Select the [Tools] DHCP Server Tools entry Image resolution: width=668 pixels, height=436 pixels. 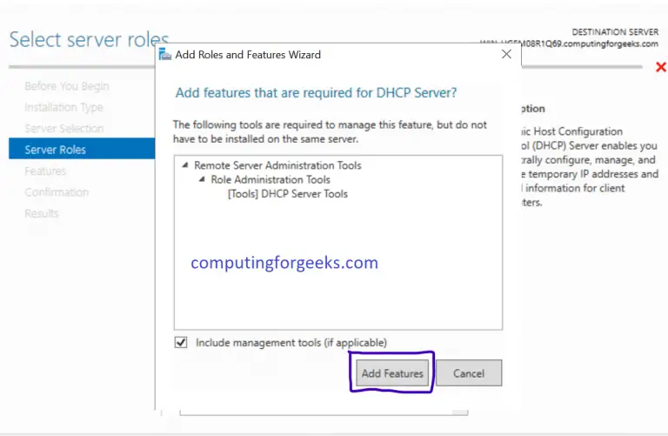pos(287,193)
